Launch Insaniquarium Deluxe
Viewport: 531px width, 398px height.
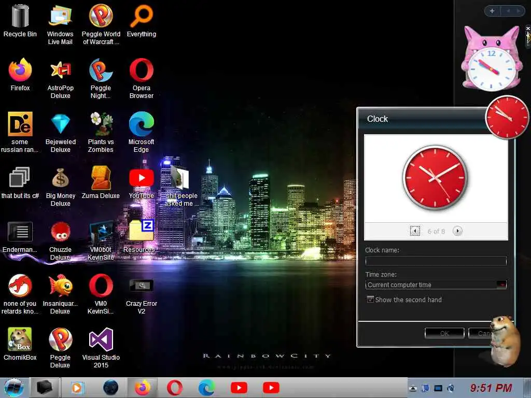click(60, 294)
